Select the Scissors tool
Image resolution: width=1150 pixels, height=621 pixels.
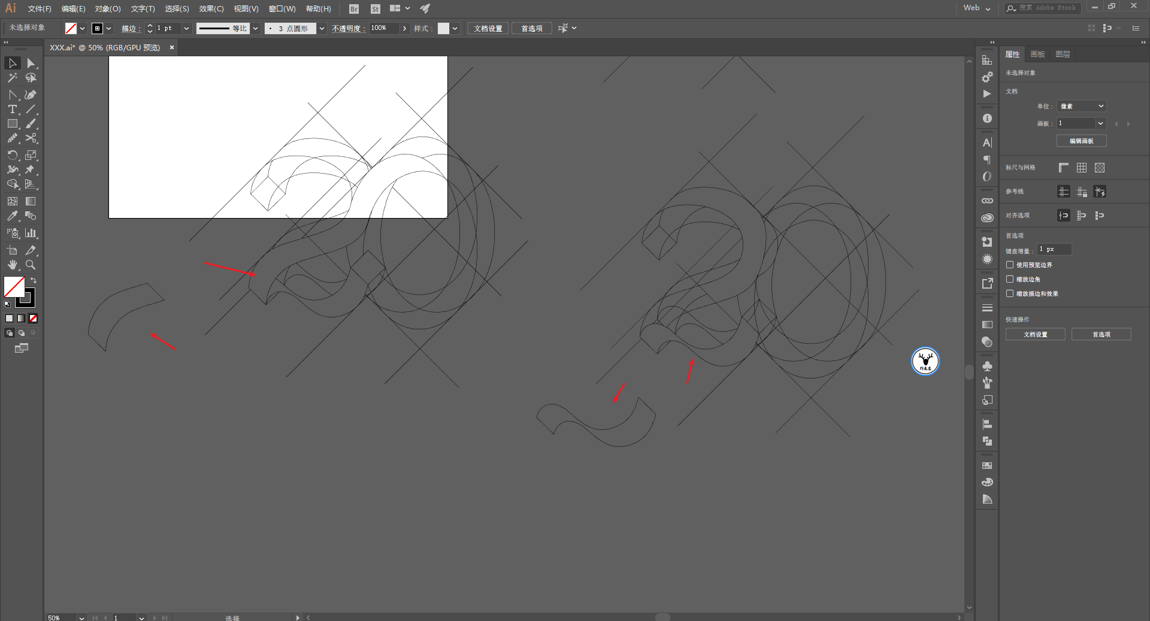(31, 138)
